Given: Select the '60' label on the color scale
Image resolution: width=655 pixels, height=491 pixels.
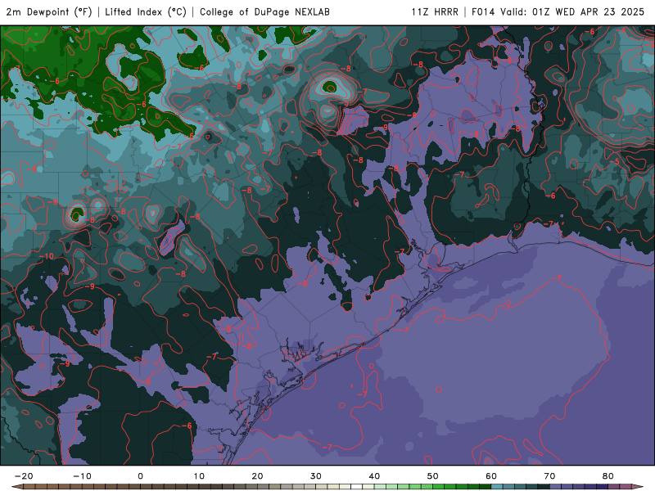Looking at the screenshot, I should point(491,476).
